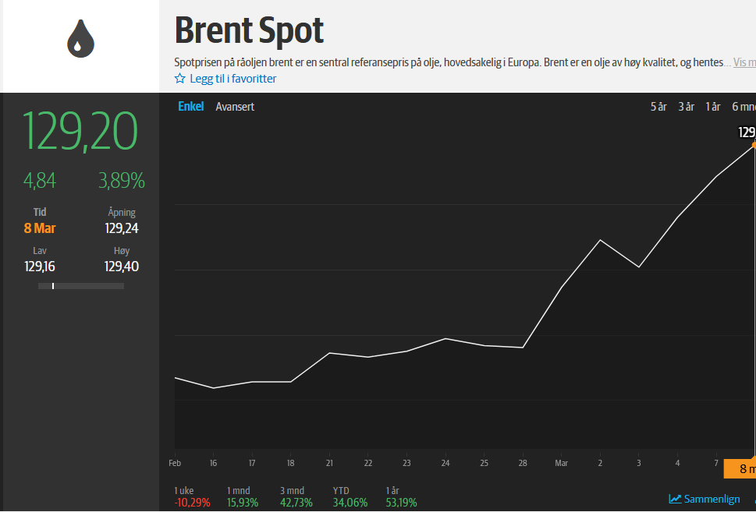The height and width of the screenshot is (512, 756).
Task: Click the large 129,20 price figure
Action: tap(80, 132)
